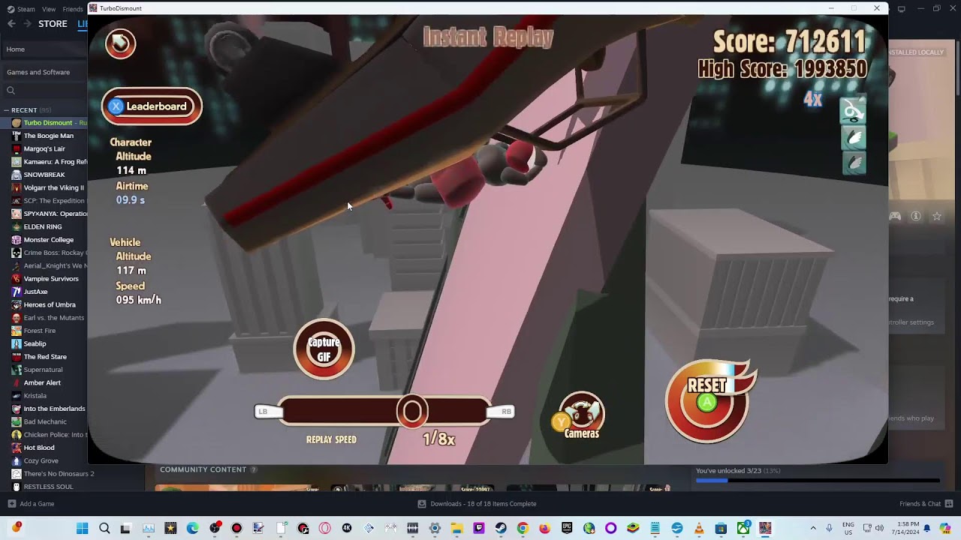Click the RB replay speed increase tab
This screenshot has height=540, width=961.
pyautogui.click(x=502, y=411)
